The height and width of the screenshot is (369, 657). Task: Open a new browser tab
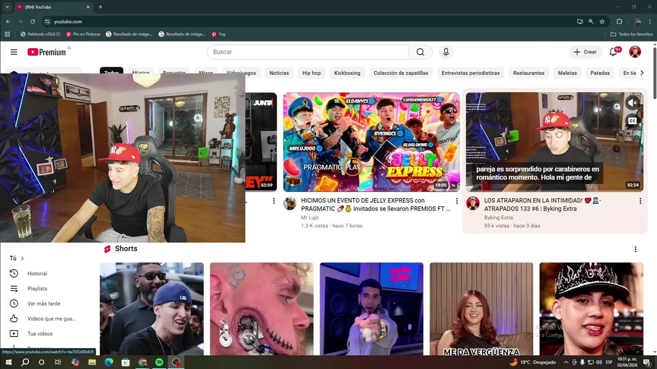coord(100,7)
